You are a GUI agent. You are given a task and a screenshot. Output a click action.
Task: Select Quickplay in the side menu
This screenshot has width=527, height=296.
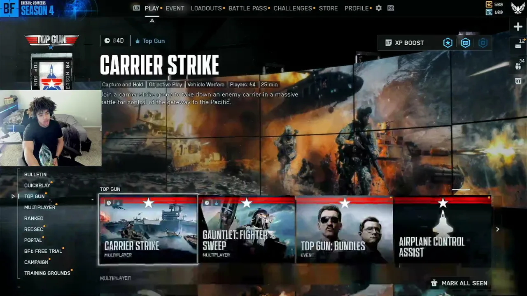[x=37, y=185]
